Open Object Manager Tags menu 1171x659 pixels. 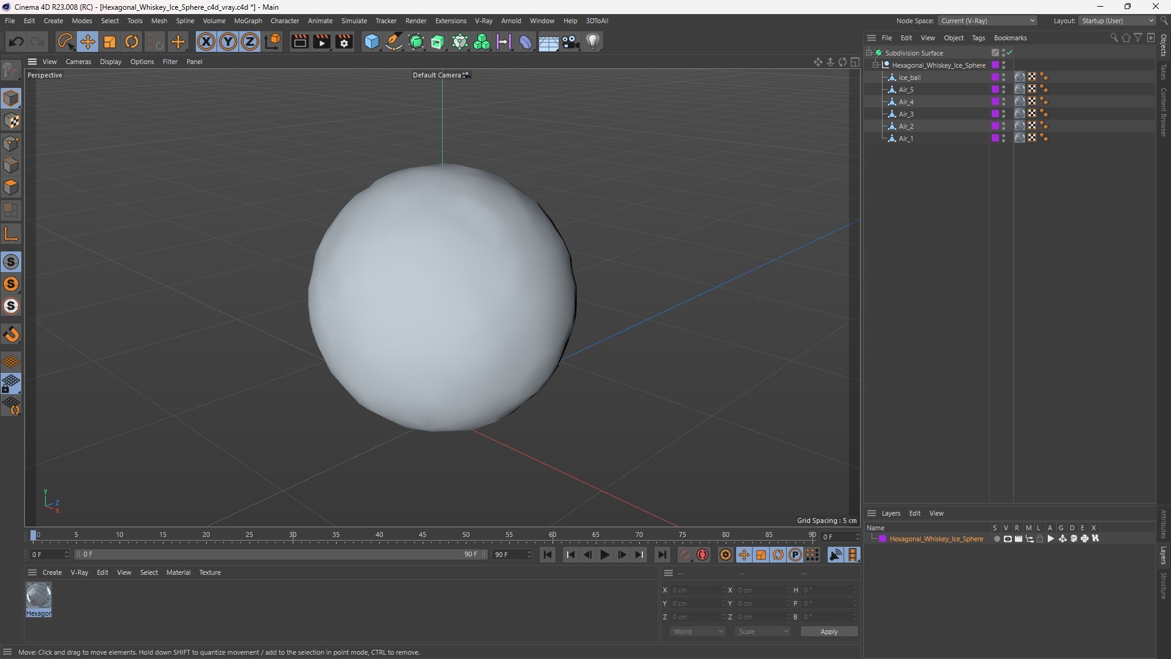click(x=978, y=38)
